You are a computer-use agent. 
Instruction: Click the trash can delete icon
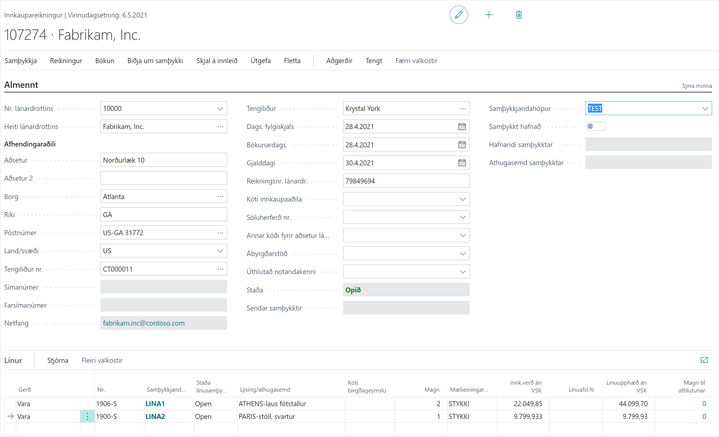click(x=519, y=14)
